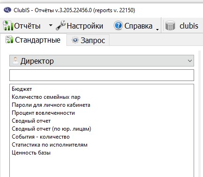
Task: Click the vertical scrollbar at right edge
Action: tap(200, 114)
